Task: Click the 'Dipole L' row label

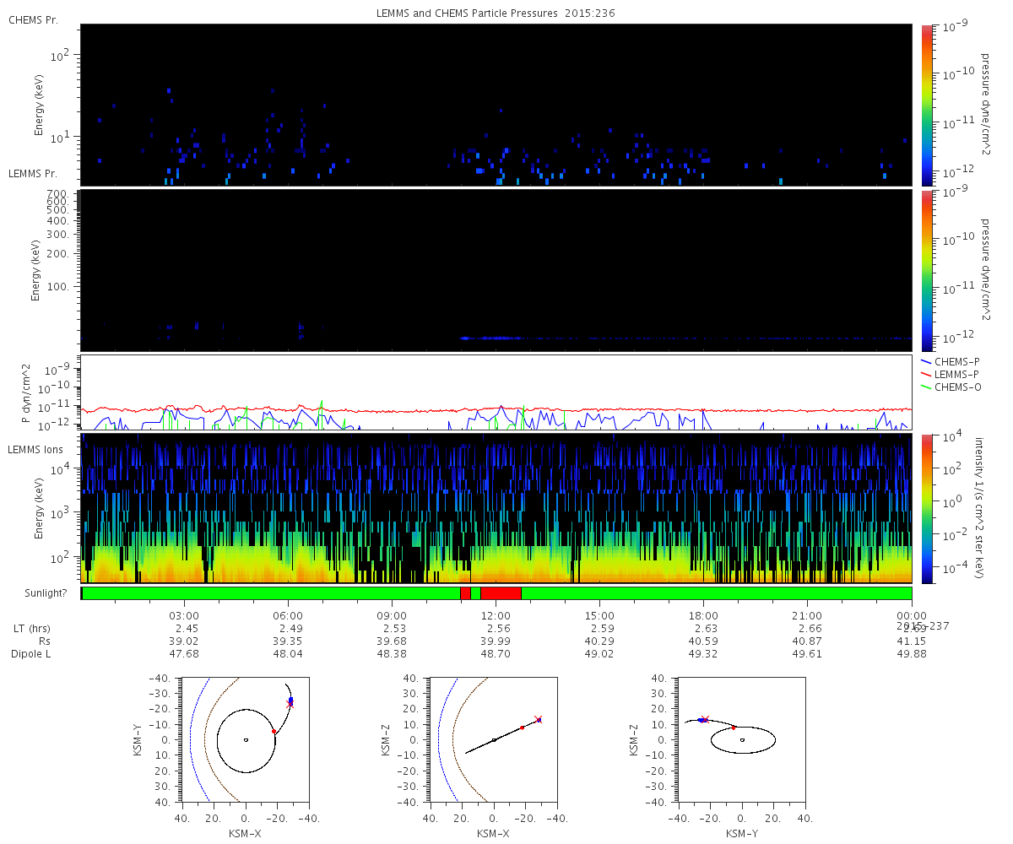Action: point(32,654)
